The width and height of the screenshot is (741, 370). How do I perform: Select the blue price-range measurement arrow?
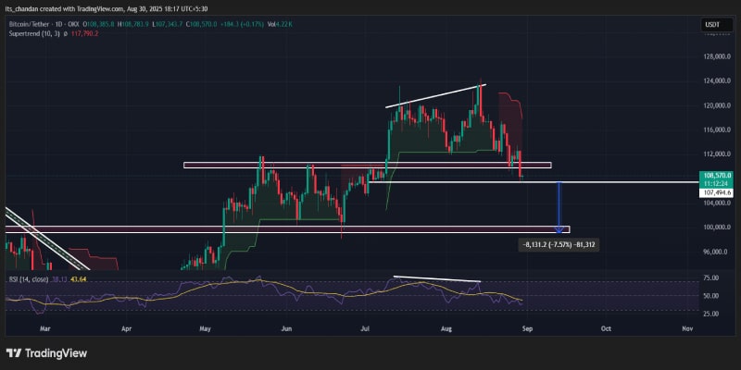(559, 207)
